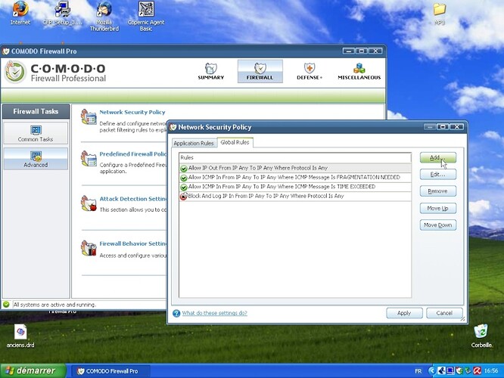The image size is (504, 378).
Task: Switch to the Global Rules tab
Action: [x=235, y=142]
